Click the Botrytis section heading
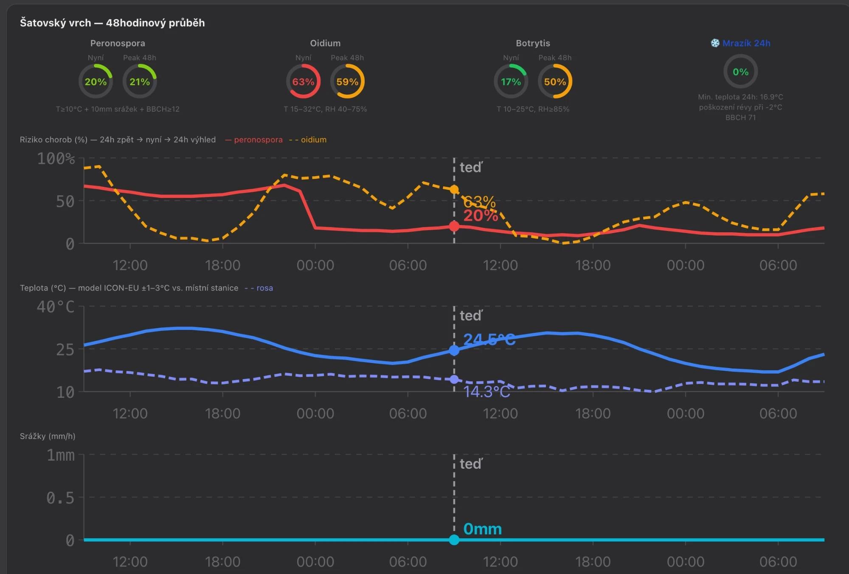Image resolution: width=849 pixels, height=574 pixels. [533, 43]
